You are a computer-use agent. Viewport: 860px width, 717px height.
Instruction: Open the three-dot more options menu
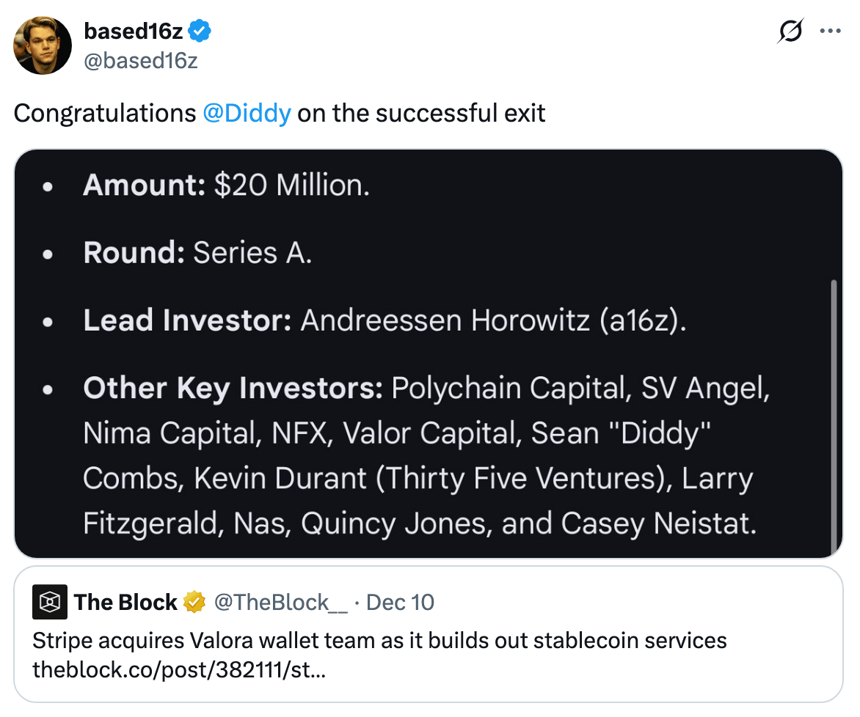coord(830,32)
